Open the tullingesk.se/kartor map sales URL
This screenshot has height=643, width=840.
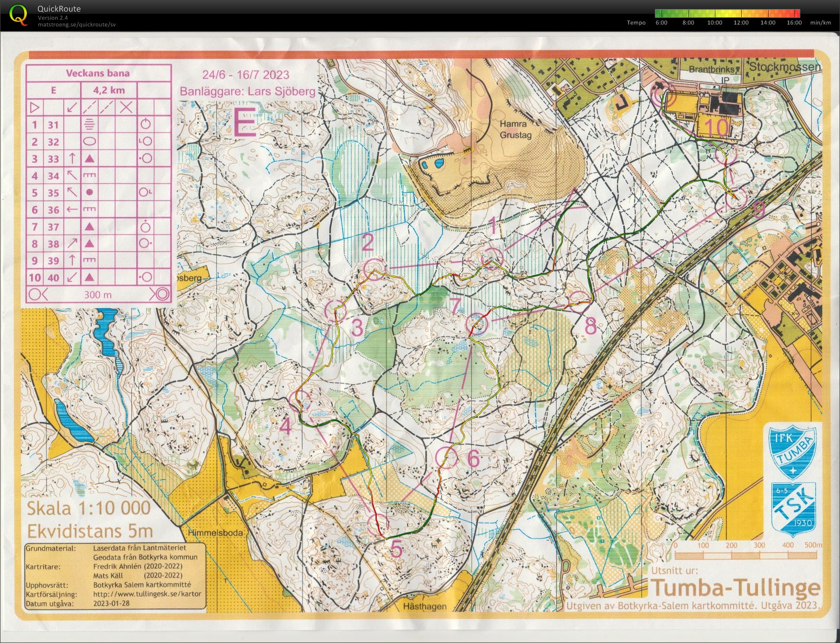click(147, 594)
